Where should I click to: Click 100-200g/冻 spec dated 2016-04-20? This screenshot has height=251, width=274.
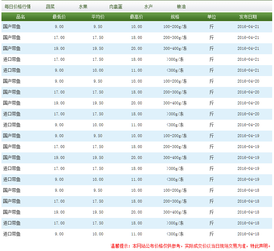coord(175,81)
